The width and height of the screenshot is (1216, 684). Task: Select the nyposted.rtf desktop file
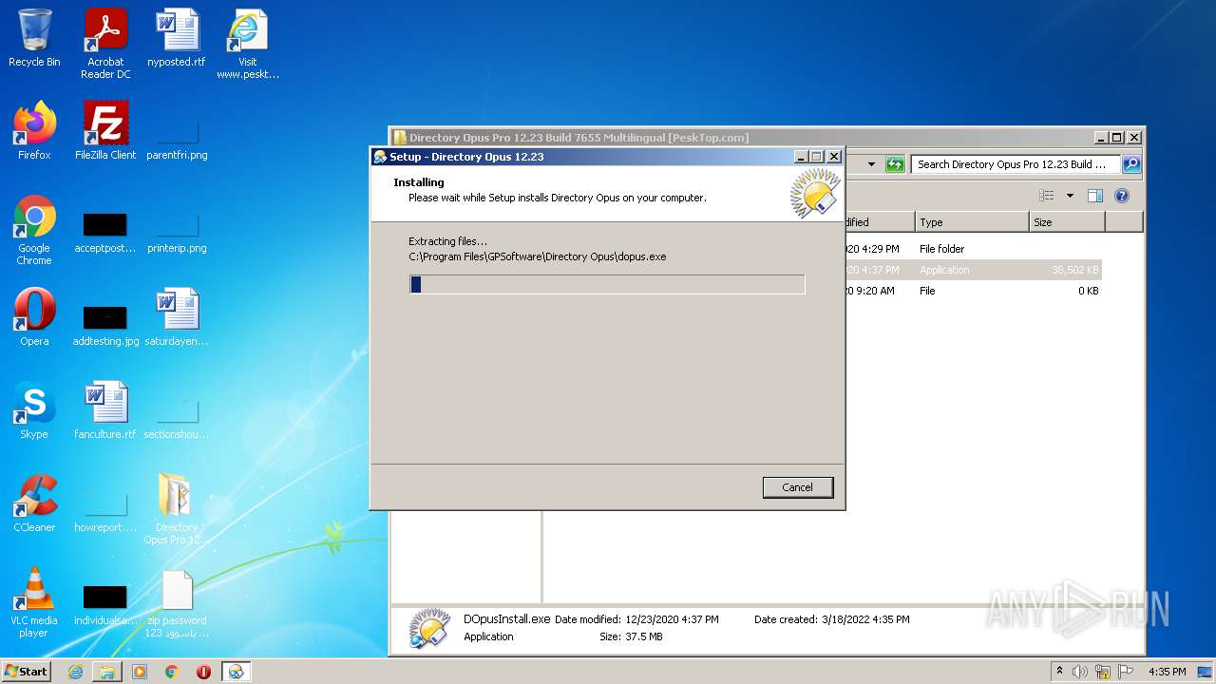click(177, 38)
